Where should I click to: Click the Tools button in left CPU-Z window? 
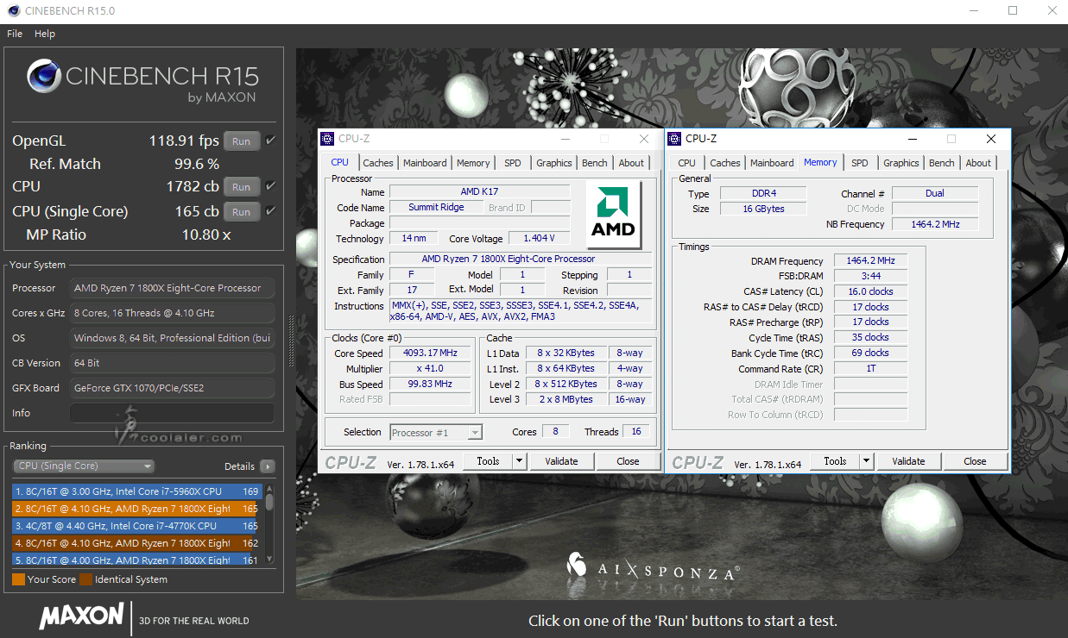[x=488, y=461]
